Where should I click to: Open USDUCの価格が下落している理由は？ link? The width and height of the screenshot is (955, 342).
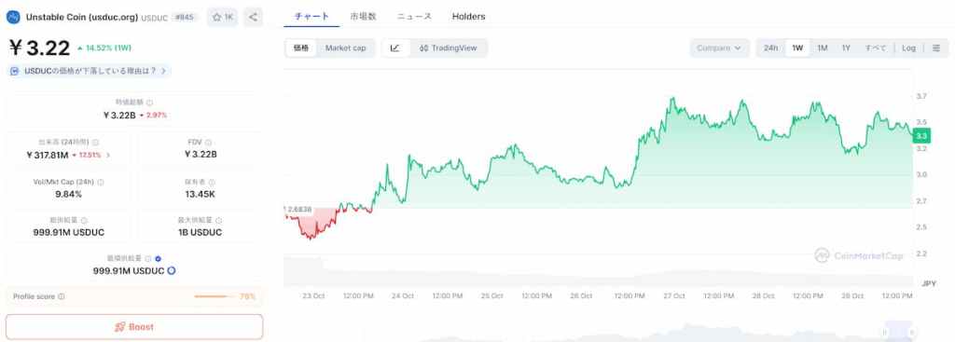(x=90, y=71)
